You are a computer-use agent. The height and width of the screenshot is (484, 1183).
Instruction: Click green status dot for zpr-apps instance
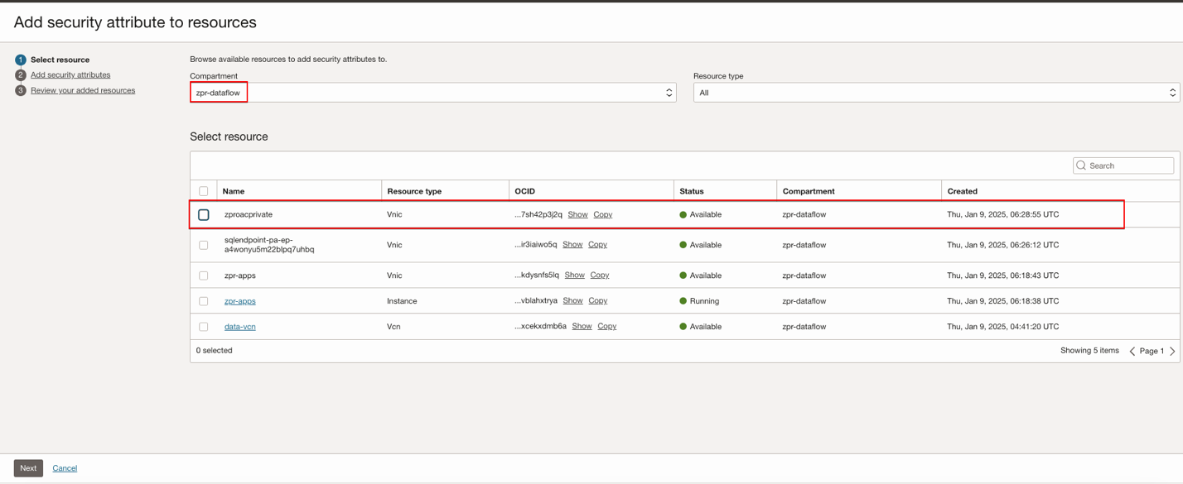click(683, 301)
